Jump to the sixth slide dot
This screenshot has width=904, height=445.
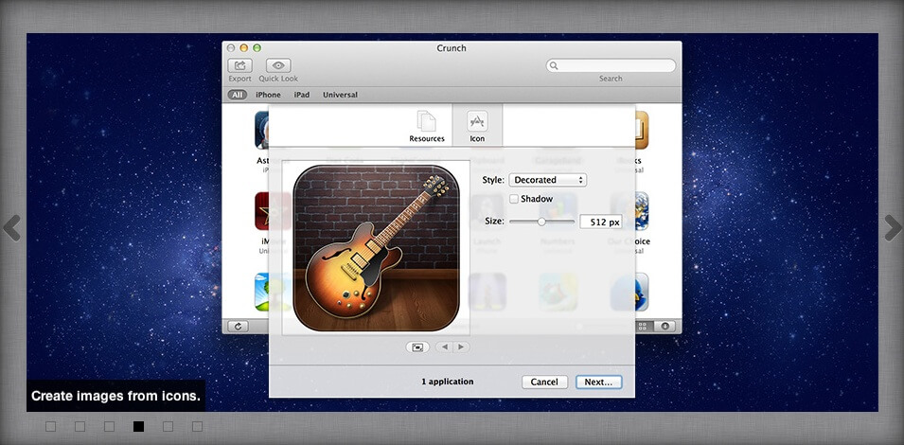tap(198, 427)
